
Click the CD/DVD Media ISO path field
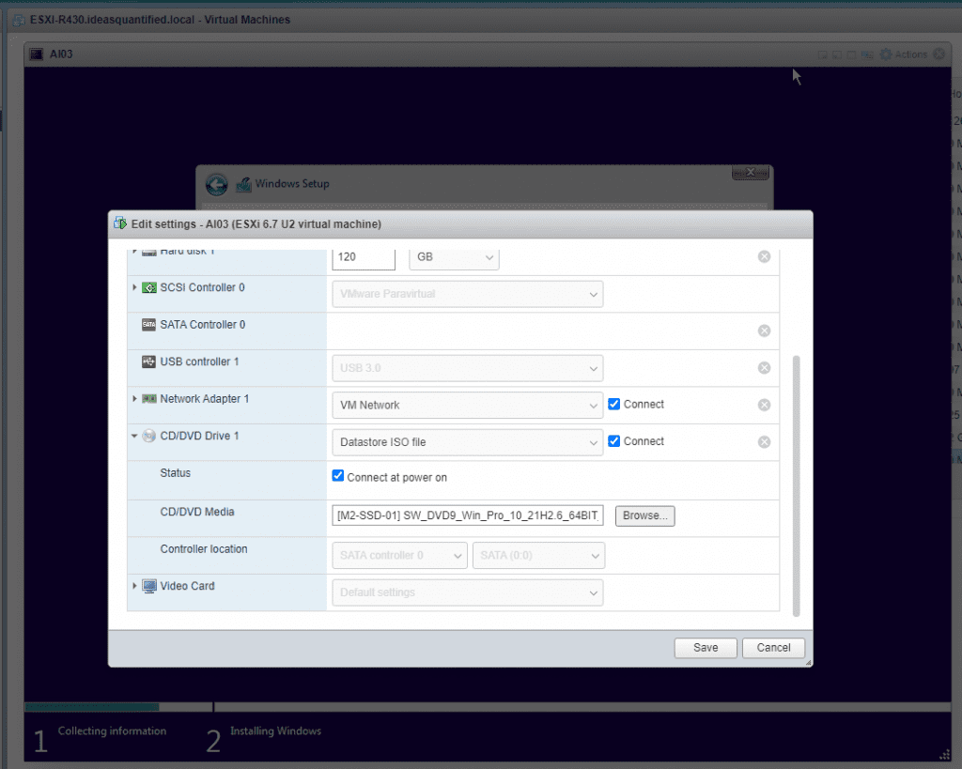tap(468, 515)
